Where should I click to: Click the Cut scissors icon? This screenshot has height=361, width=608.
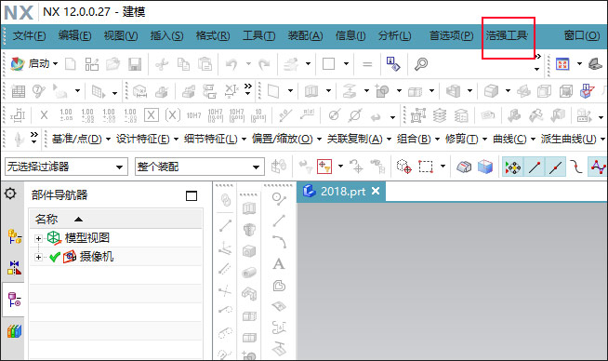click(x=162, y=64)
